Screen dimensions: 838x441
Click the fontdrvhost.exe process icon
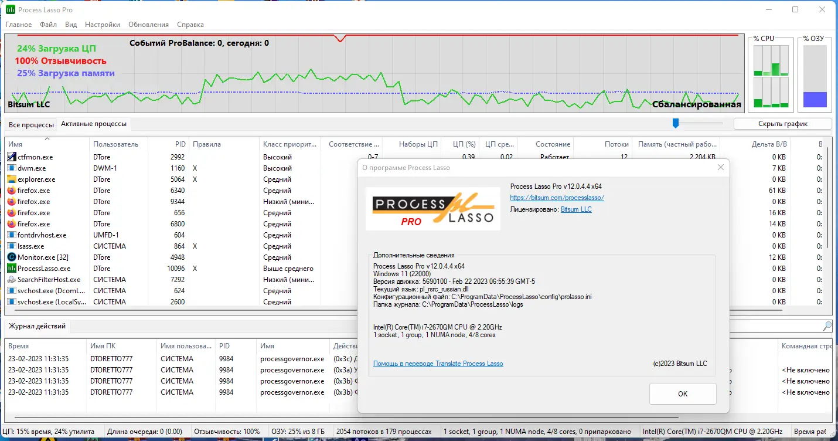click(x=12, y=235)
